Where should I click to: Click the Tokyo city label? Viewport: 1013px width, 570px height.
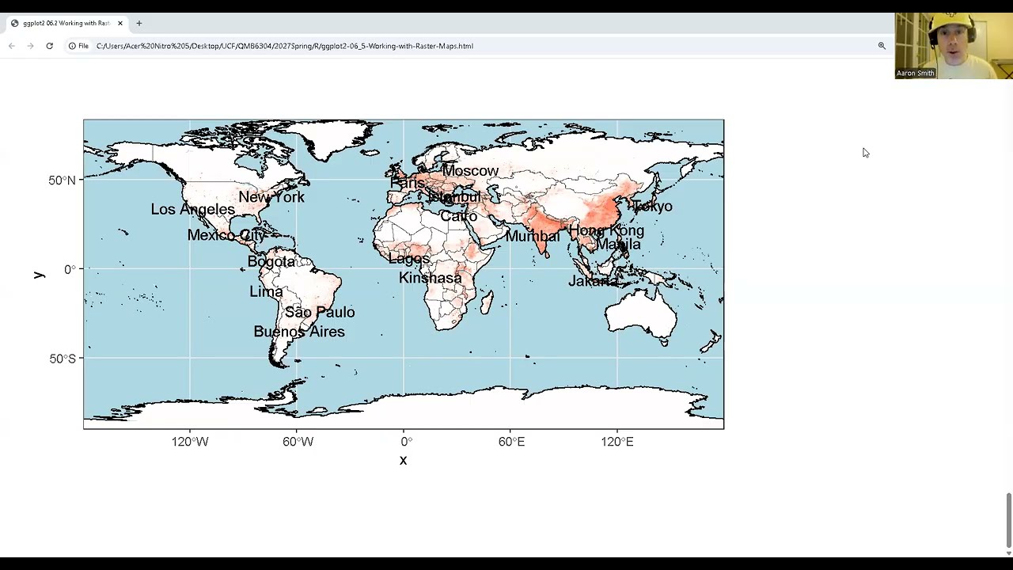(x=652, y=207)
